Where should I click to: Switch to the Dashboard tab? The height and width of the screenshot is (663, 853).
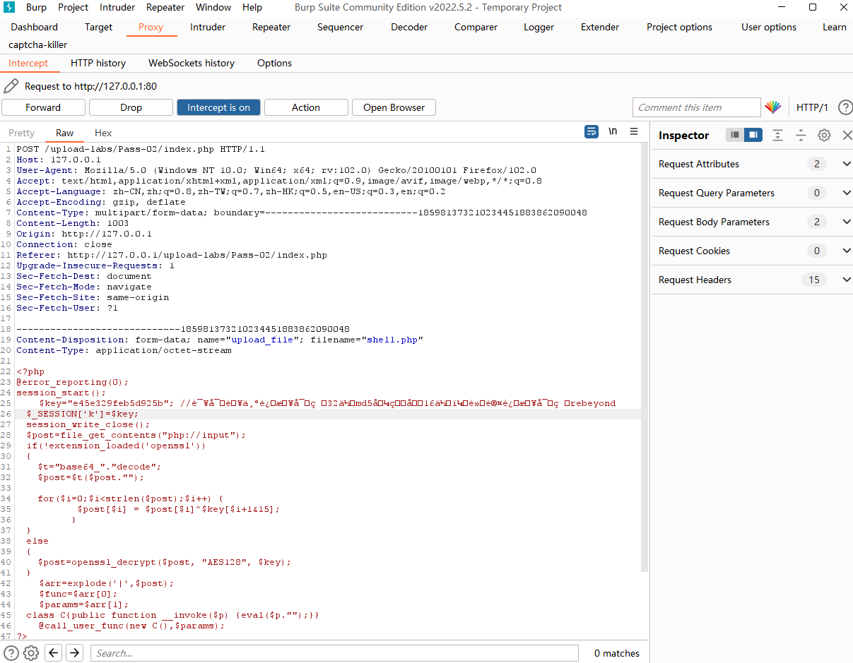[35, 27]
